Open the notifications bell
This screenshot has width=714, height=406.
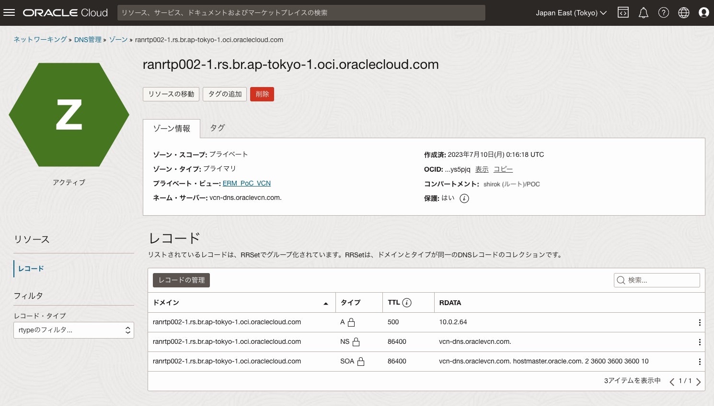point(644,13)
